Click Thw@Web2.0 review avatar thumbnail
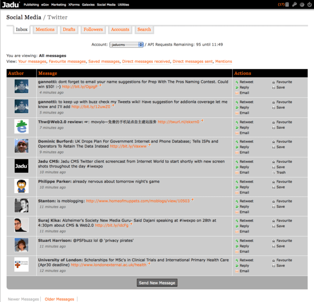The width and height of the screenshot is (314, 302). (21, 126)
